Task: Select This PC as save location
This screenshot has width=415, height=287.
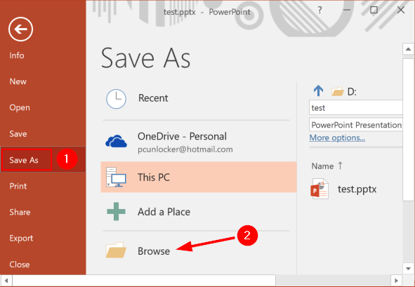Action: click(199, 177)
